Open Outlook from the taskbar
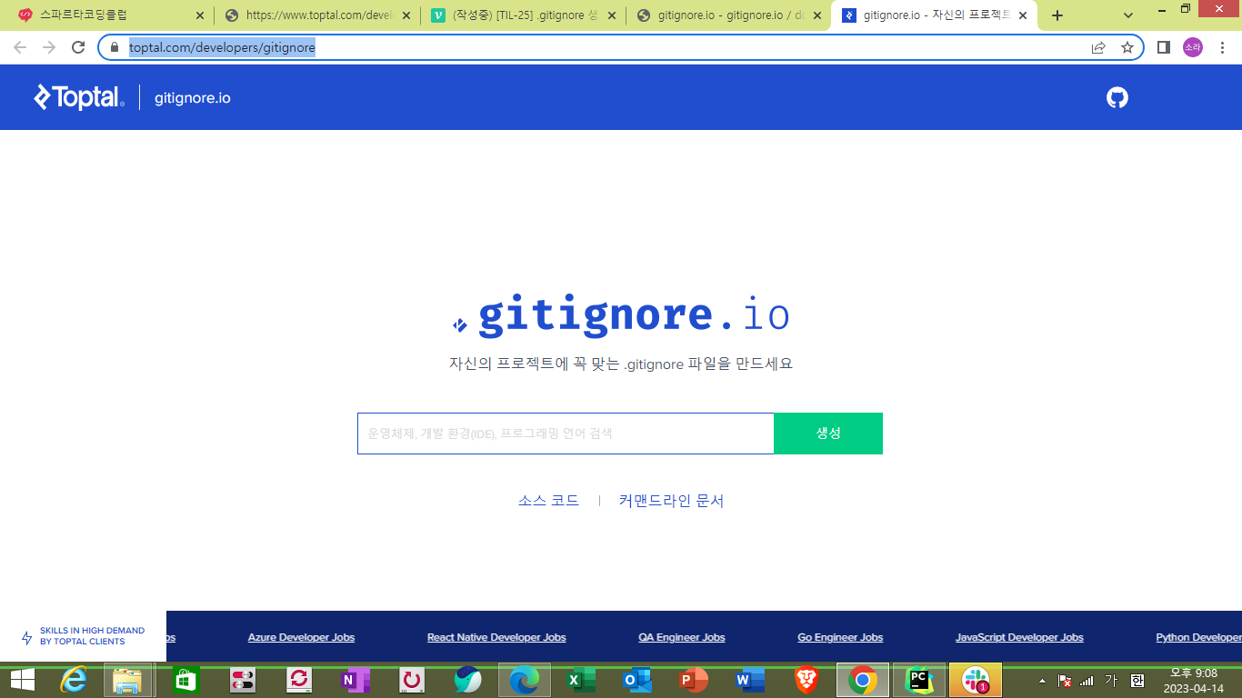 tap(636, 680)
